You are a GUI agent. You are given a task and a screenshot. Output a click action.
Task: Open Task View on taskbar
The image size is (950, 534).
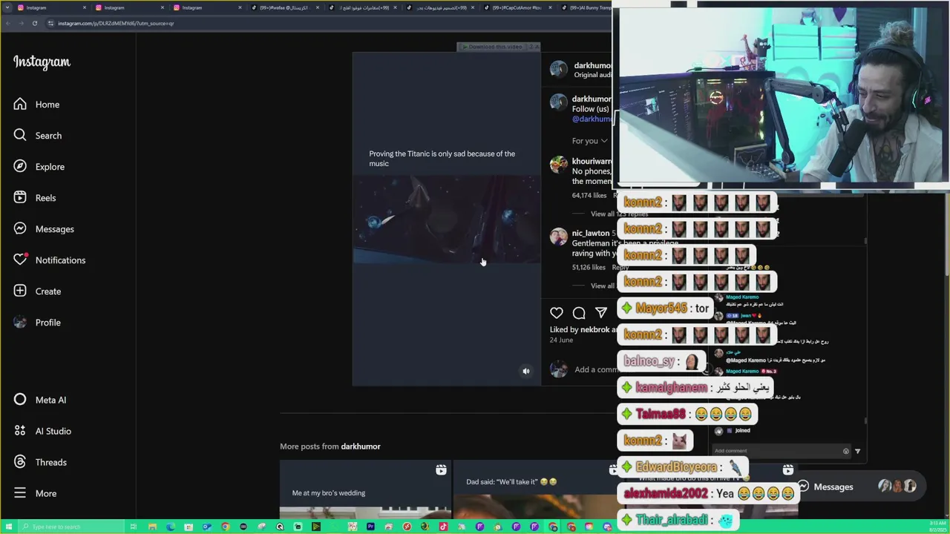coord(134,527)
